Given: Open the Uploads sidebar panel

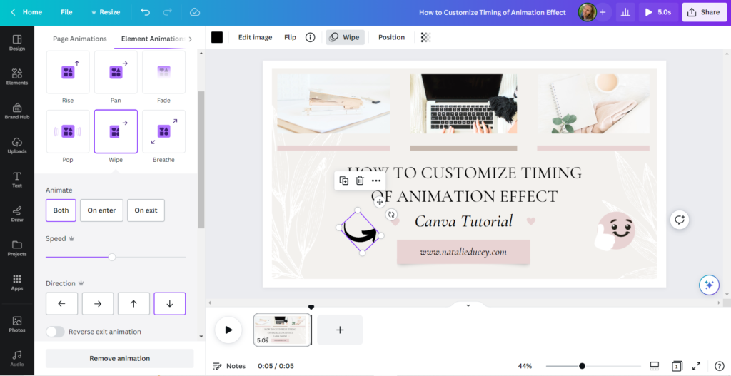Looking at the screenshot, I should click(17, 146).
